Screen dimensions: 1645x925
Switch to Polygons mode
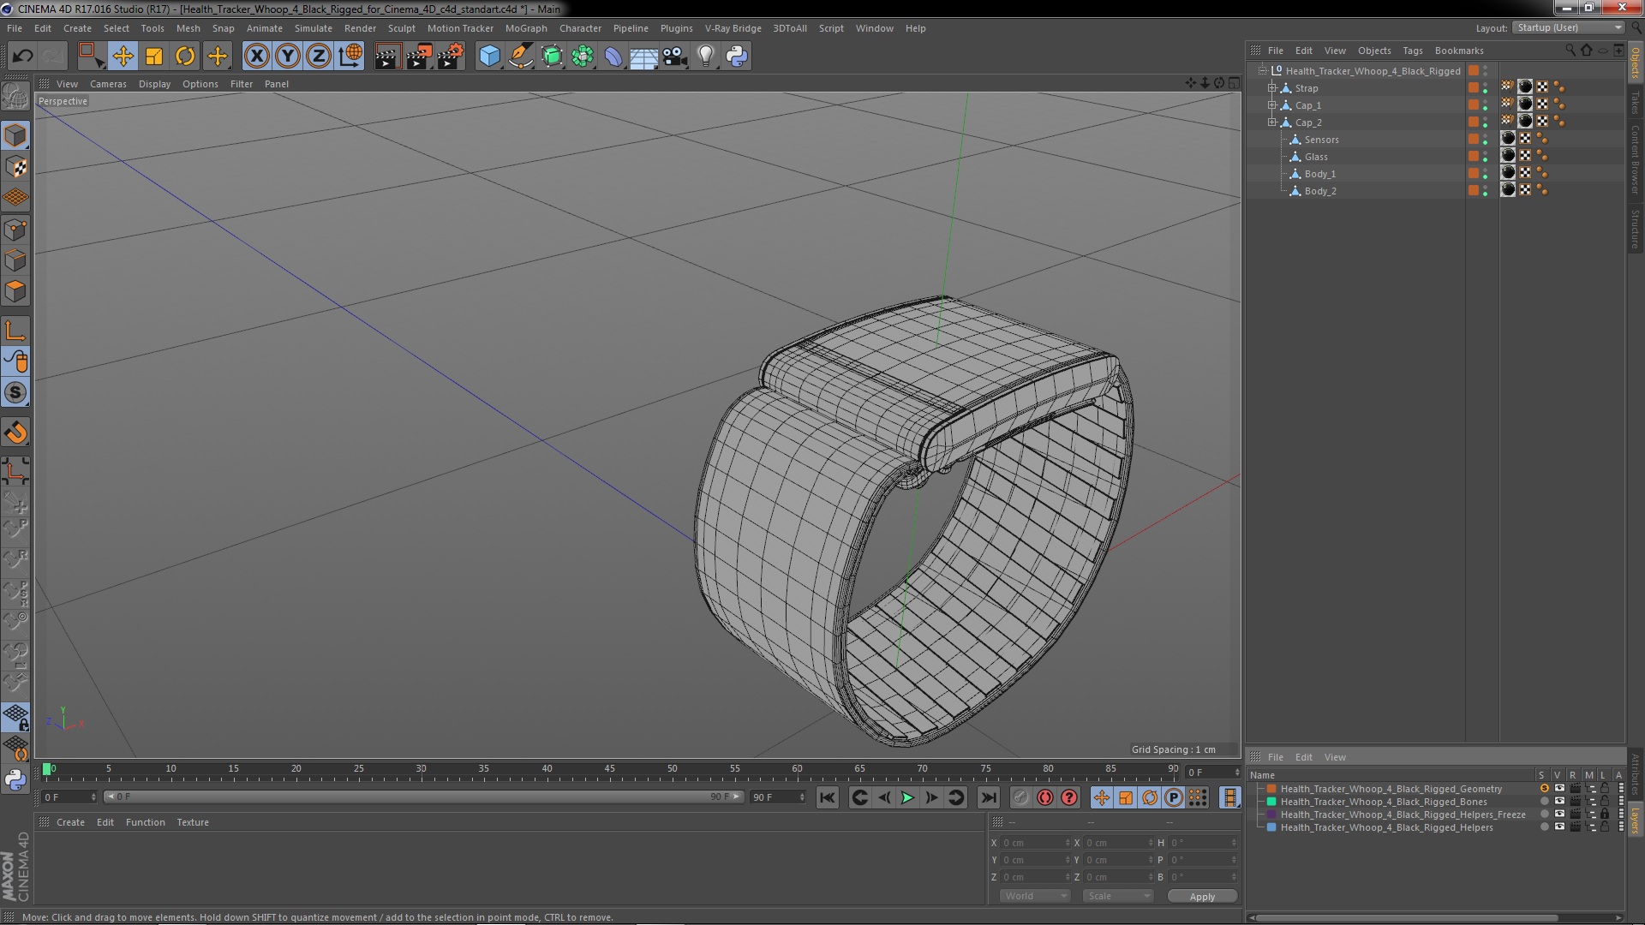tap(15, 291)
